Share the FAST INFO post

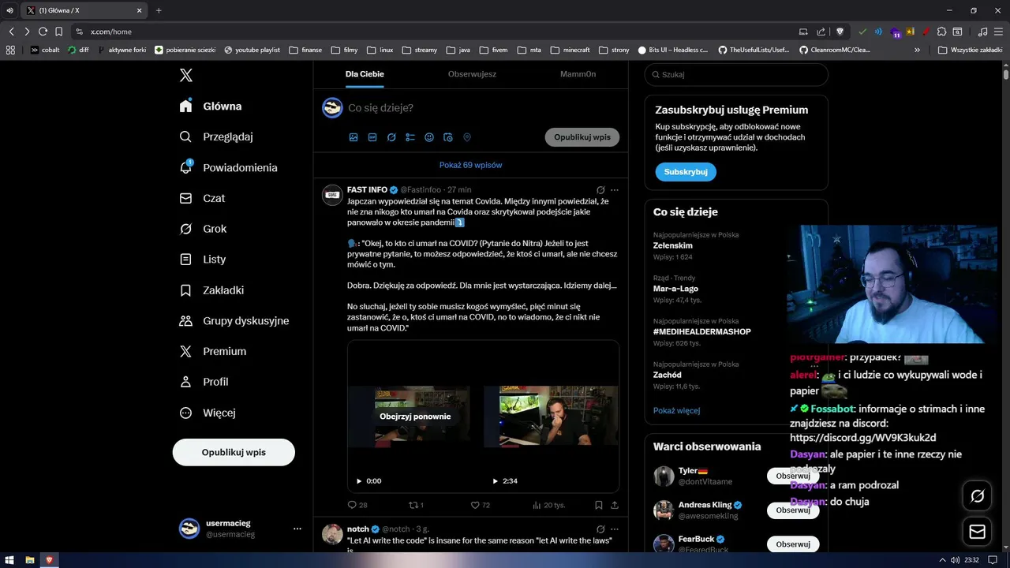point(615,505)
